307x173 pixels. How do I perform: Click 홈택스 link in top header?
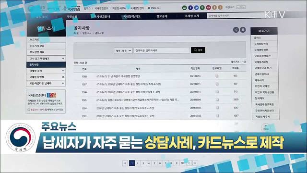[87, 8]
